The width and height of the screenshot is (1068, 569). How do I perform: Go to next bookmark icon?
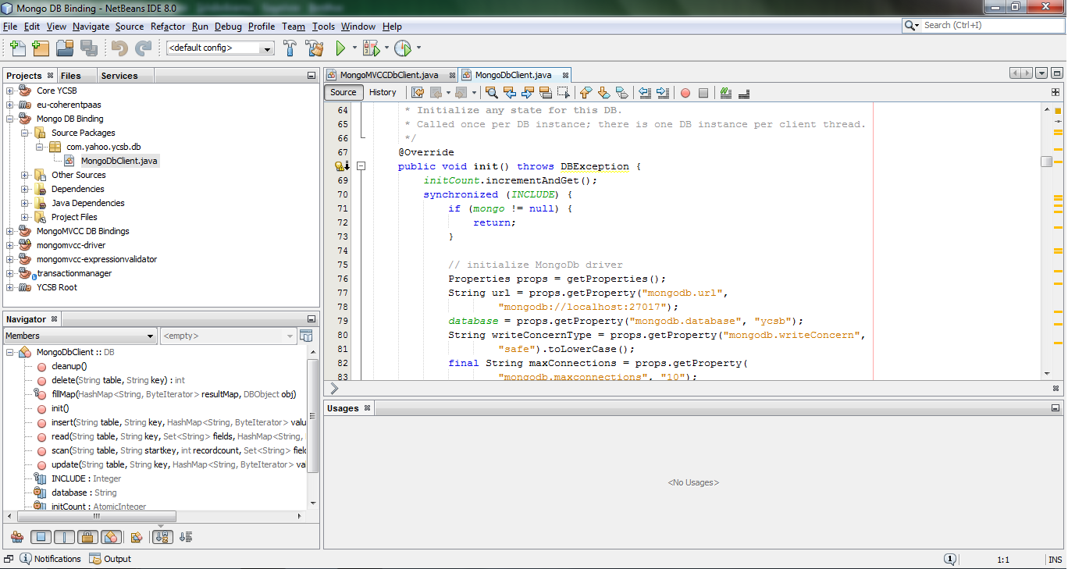coord(604,93)
